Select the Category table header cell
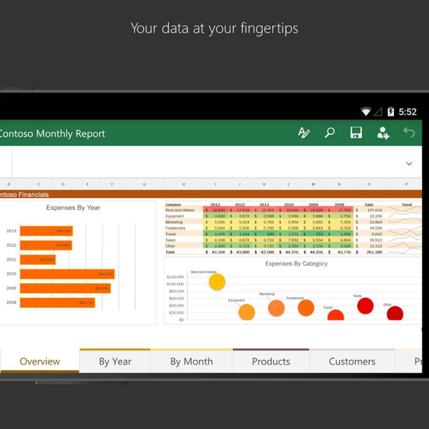429x429 pixels. 173,204
